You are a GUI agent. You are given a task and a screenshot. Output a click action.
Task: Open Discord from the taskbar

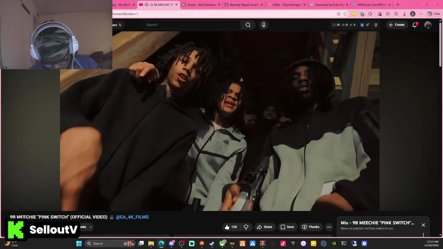coord(171,243)
